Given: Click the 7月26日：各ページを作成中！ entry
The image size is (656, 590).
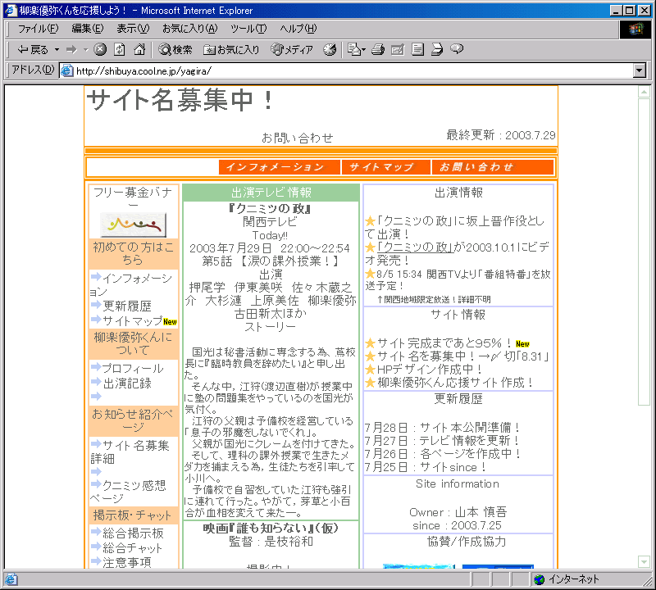Looking at the screenshot, I should [x=443, y=454].
